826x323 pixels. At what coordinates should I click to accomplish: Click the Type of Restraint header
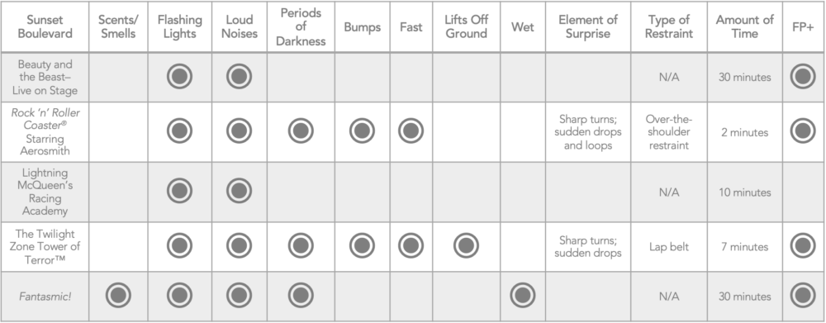point(669,27)
